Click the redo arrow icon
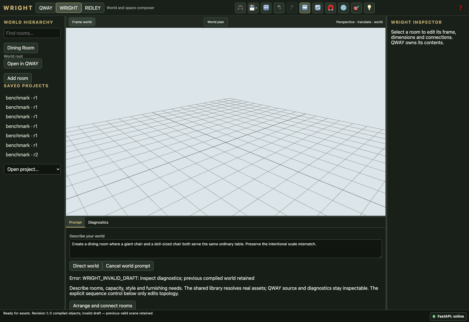The height and width of the screenshot is (322, 469). click(292, 8)
